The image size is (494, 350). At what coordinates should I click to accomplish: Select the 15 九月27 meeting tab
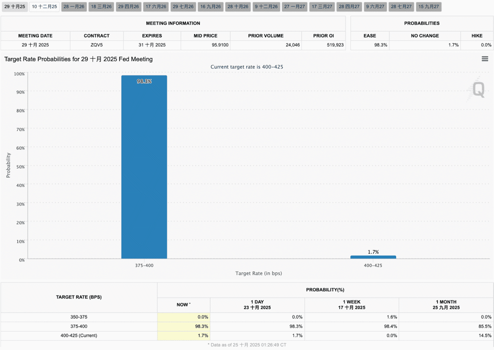[x=429, y=7]
